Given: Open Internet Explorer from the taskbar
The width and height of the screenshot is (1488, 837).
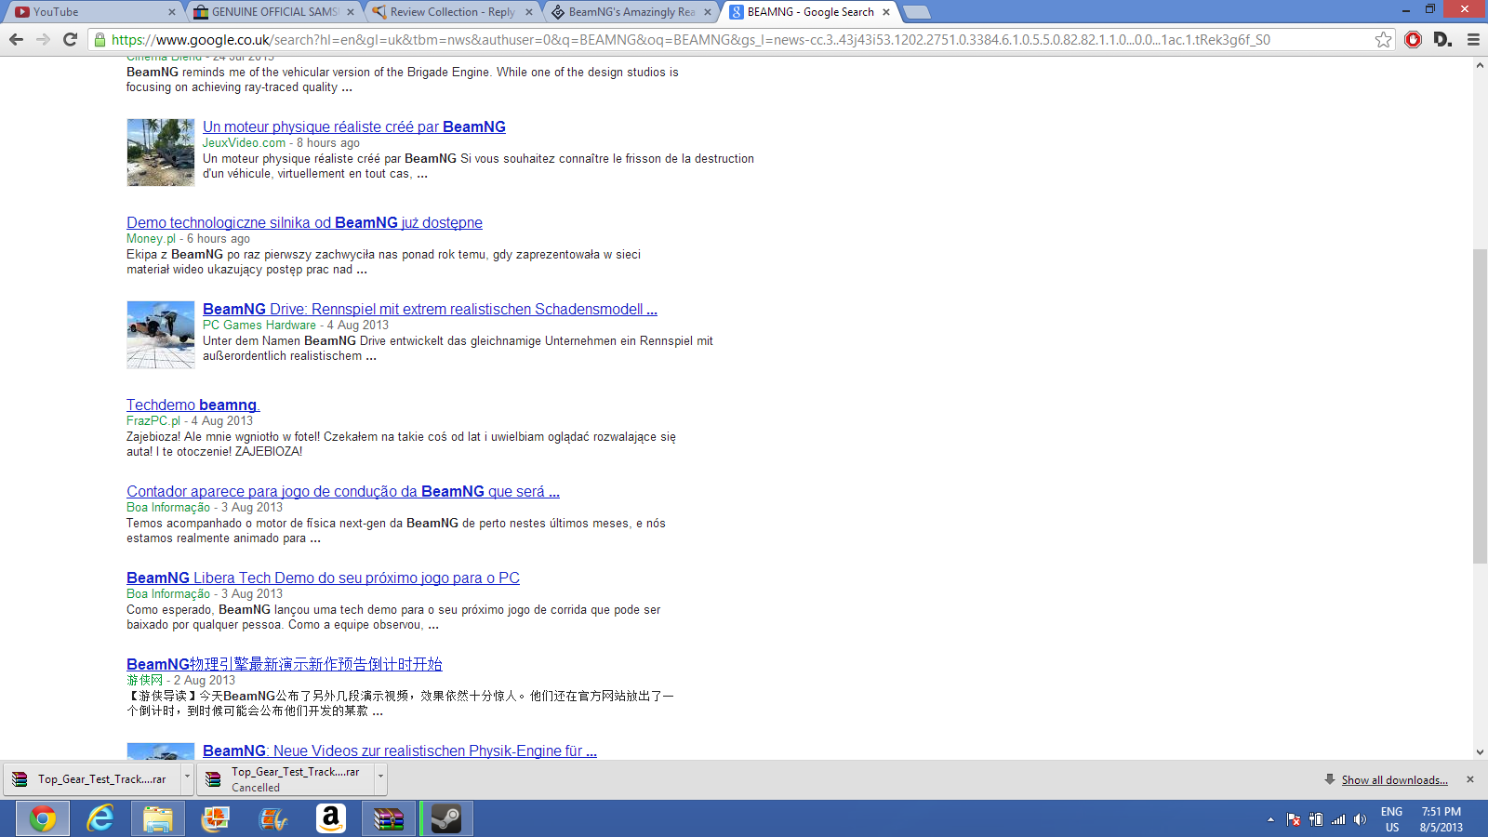Looking at the screenshot, I should [100, 818].
